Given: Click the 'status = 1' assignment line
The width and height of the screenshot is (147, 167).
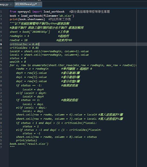Looking at the screenshot, I should [x=31, y=126].
